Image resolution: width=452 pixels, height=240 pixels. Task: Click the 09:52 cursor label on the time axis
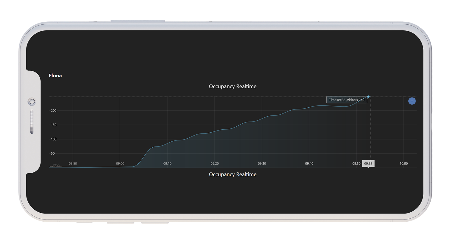coord(368,164)
